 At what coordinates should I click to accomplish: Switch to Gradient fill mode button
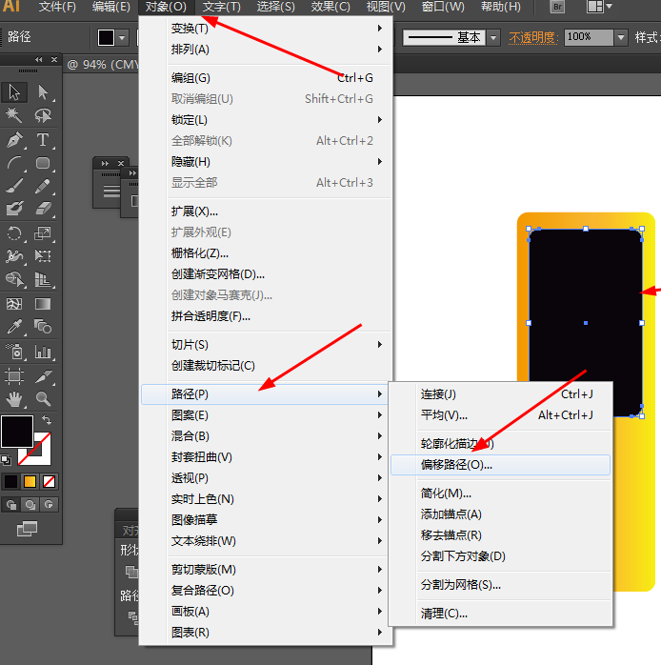(30, 482)
